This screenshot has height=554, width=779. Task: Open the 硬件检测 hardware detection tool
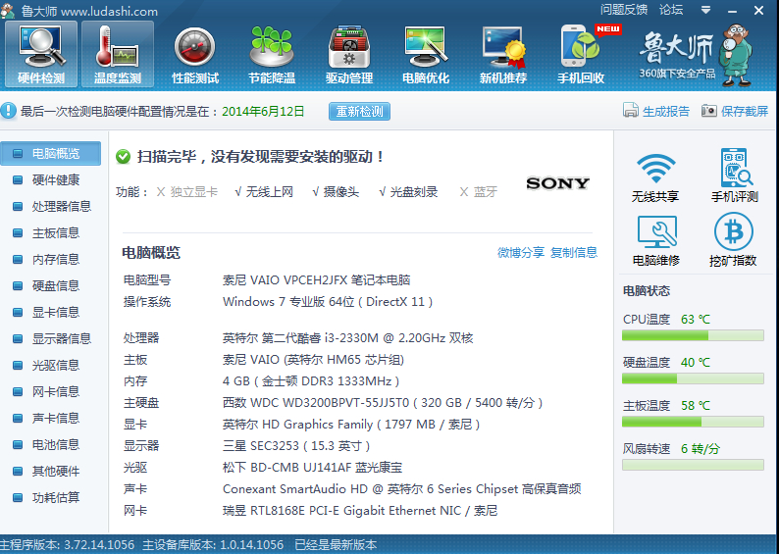click(x=41, y=54)
